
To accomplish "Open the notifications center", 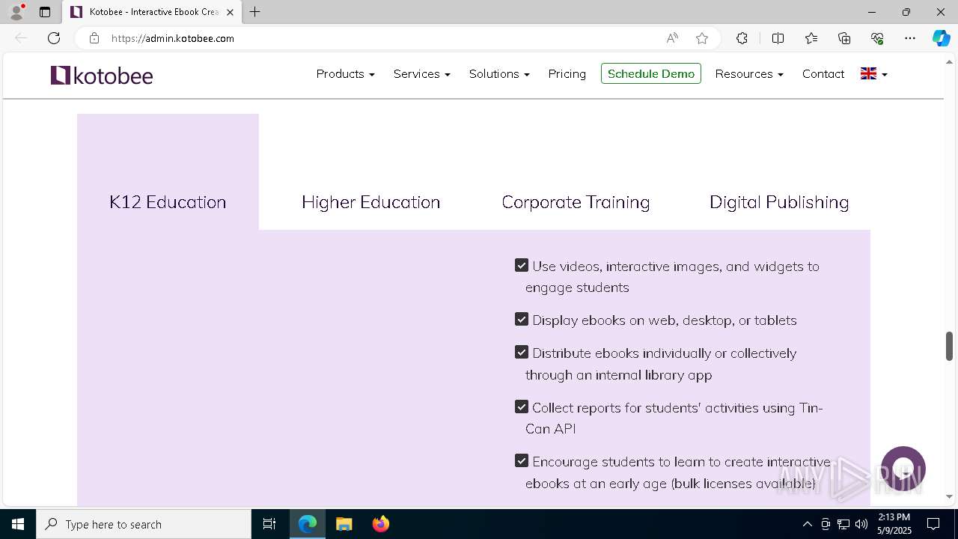I will click(x=933, y=524).
